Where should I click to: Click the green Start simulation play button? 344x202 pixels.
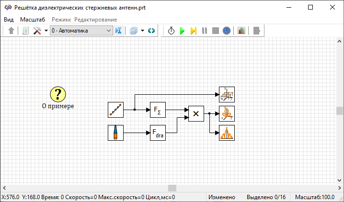[182, 31]
